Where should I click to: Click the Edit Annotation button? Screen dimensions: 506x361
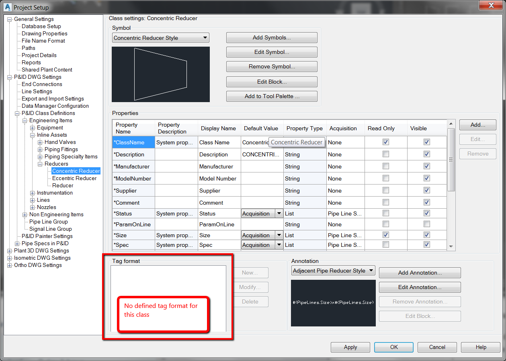tap(420, 287)
